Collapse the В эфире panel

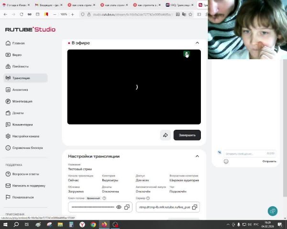(197, 43)
